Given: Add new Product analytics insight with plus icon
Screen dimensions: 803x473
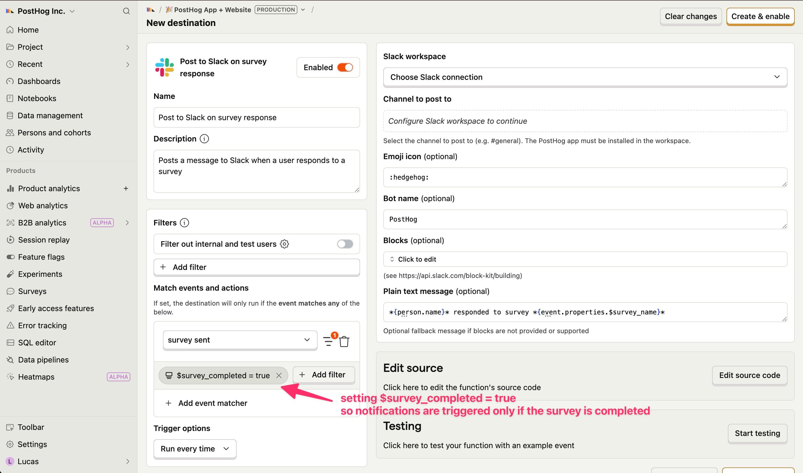Looking at the screenshot, I should (126, 188).
